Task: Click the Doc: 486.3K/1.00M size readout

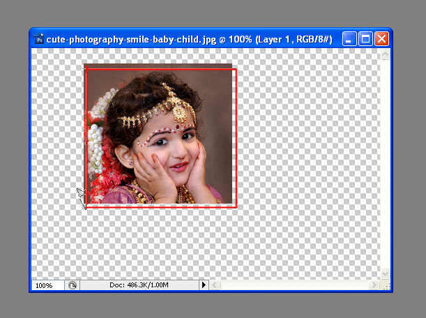Action: click(x=139, y=285)
